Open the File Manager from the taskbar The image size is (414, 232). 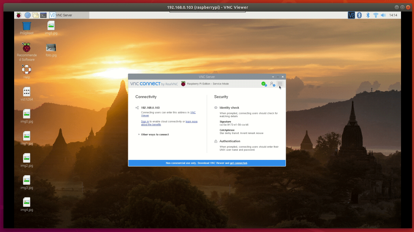tap(35, 15)
